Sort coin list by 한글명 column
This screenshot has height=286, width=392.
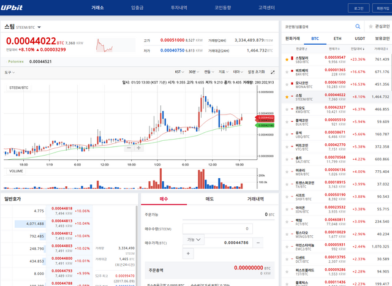(x=302, y=49)
